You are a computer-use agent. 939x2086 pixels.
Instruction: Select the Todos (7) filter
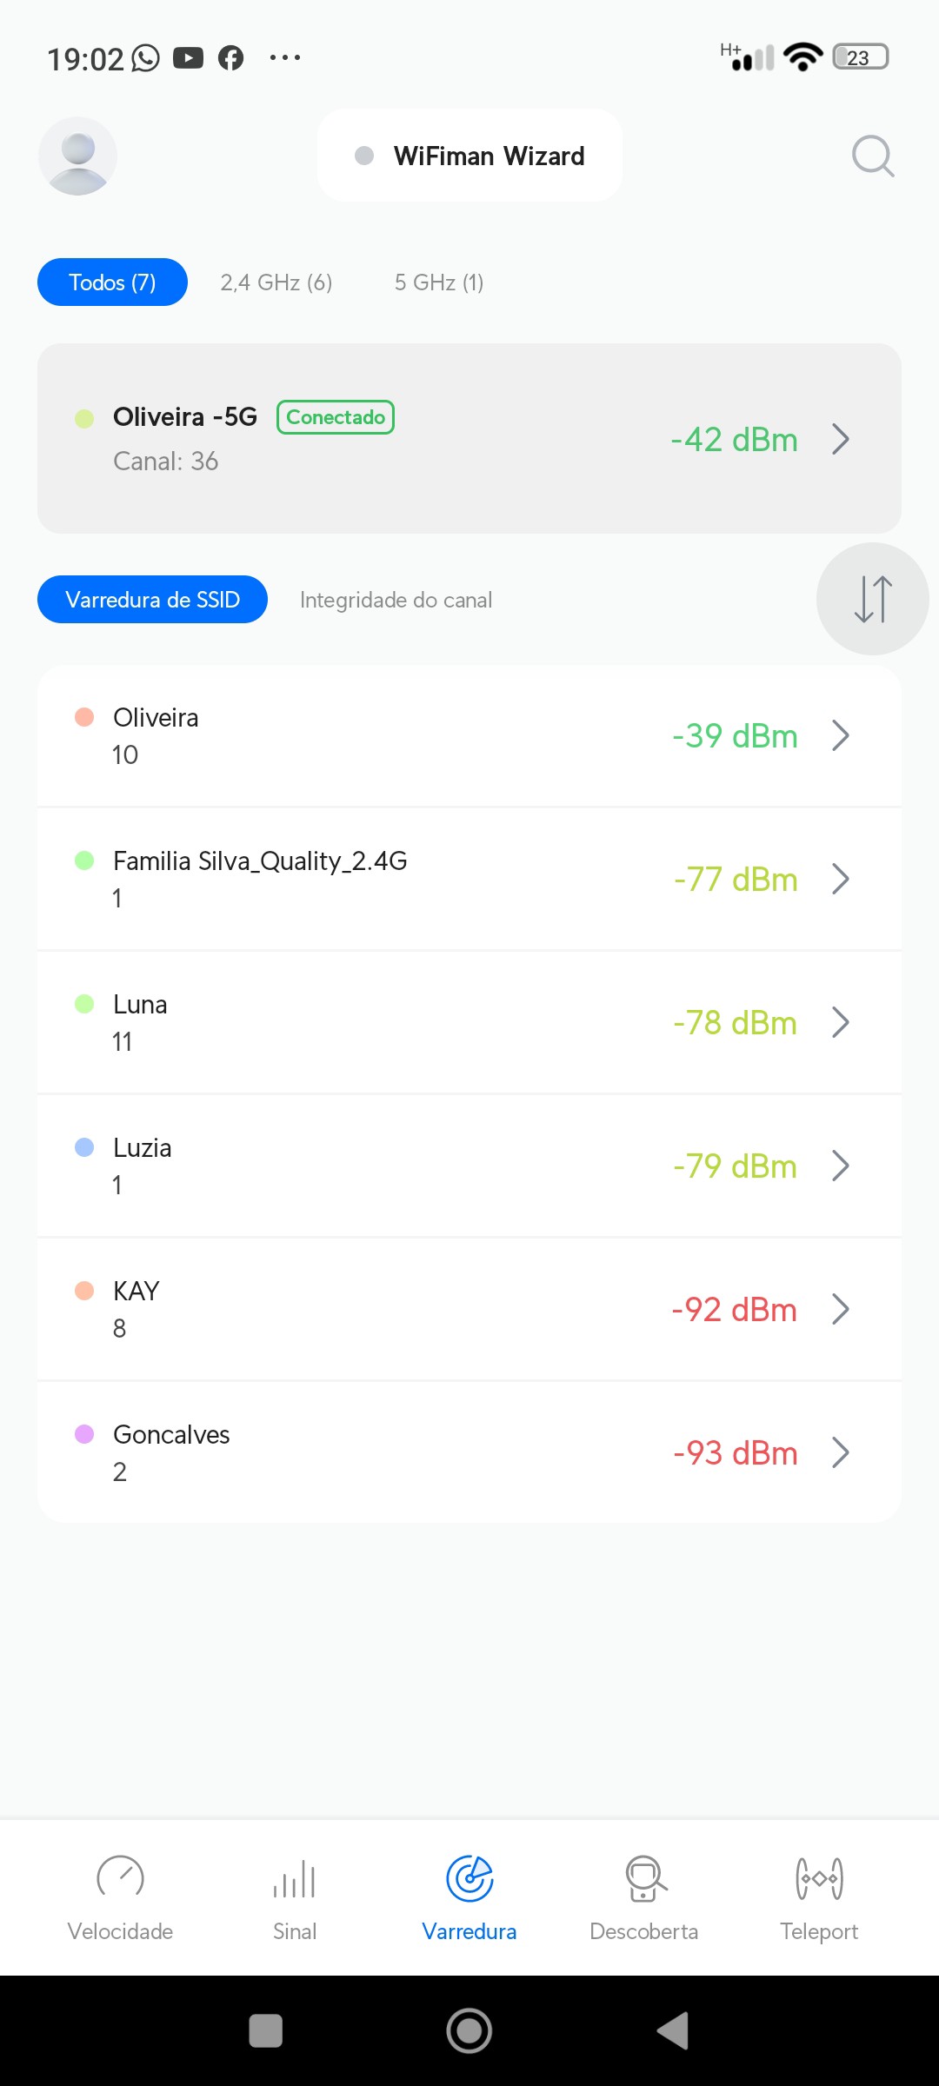pyautogui.click(x=112, y=282)
